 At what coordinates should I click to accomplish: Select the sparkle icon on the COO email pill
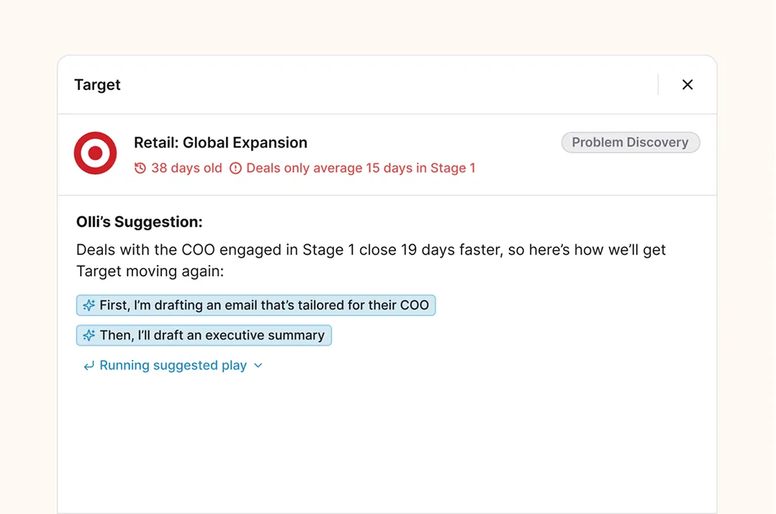coord(89,305)
